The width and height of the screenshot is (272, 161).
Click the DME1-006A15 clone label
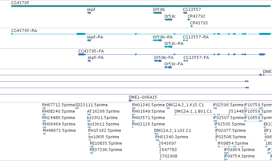(143, 97)
